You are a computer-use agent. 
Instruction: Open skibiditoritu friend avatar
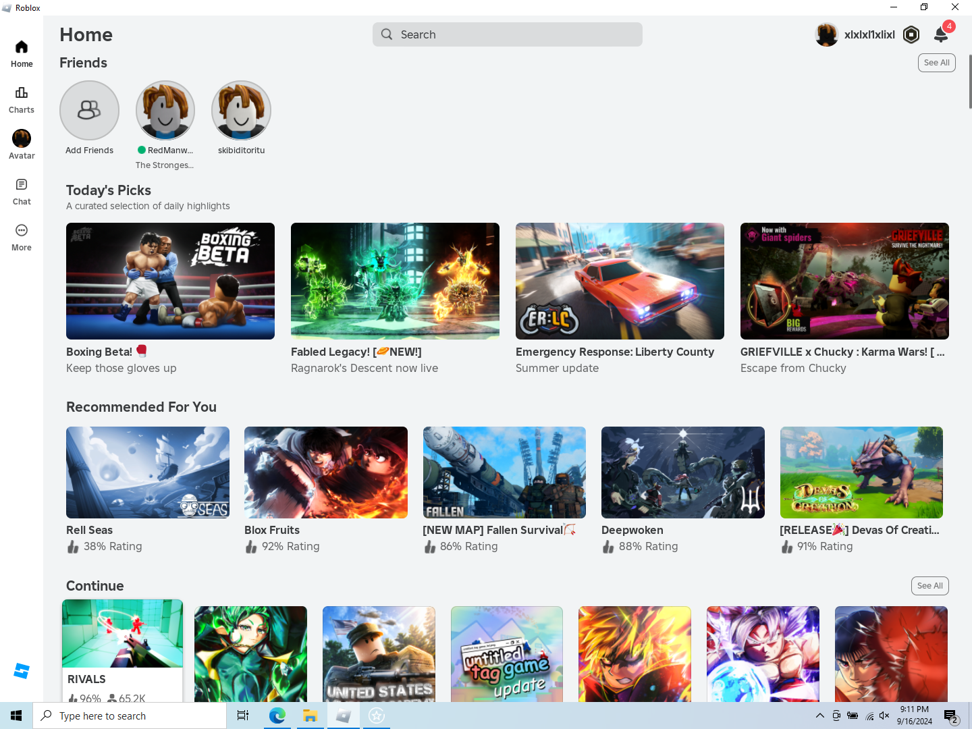tap(241, 110)
